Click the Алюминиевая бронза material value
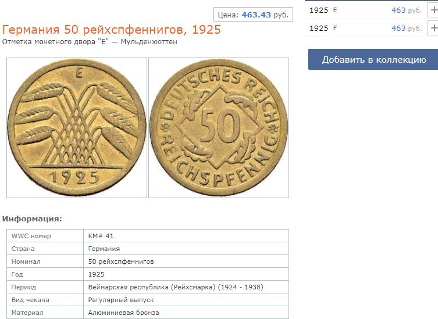The image size is (438, 319). (x=123, y=313)
